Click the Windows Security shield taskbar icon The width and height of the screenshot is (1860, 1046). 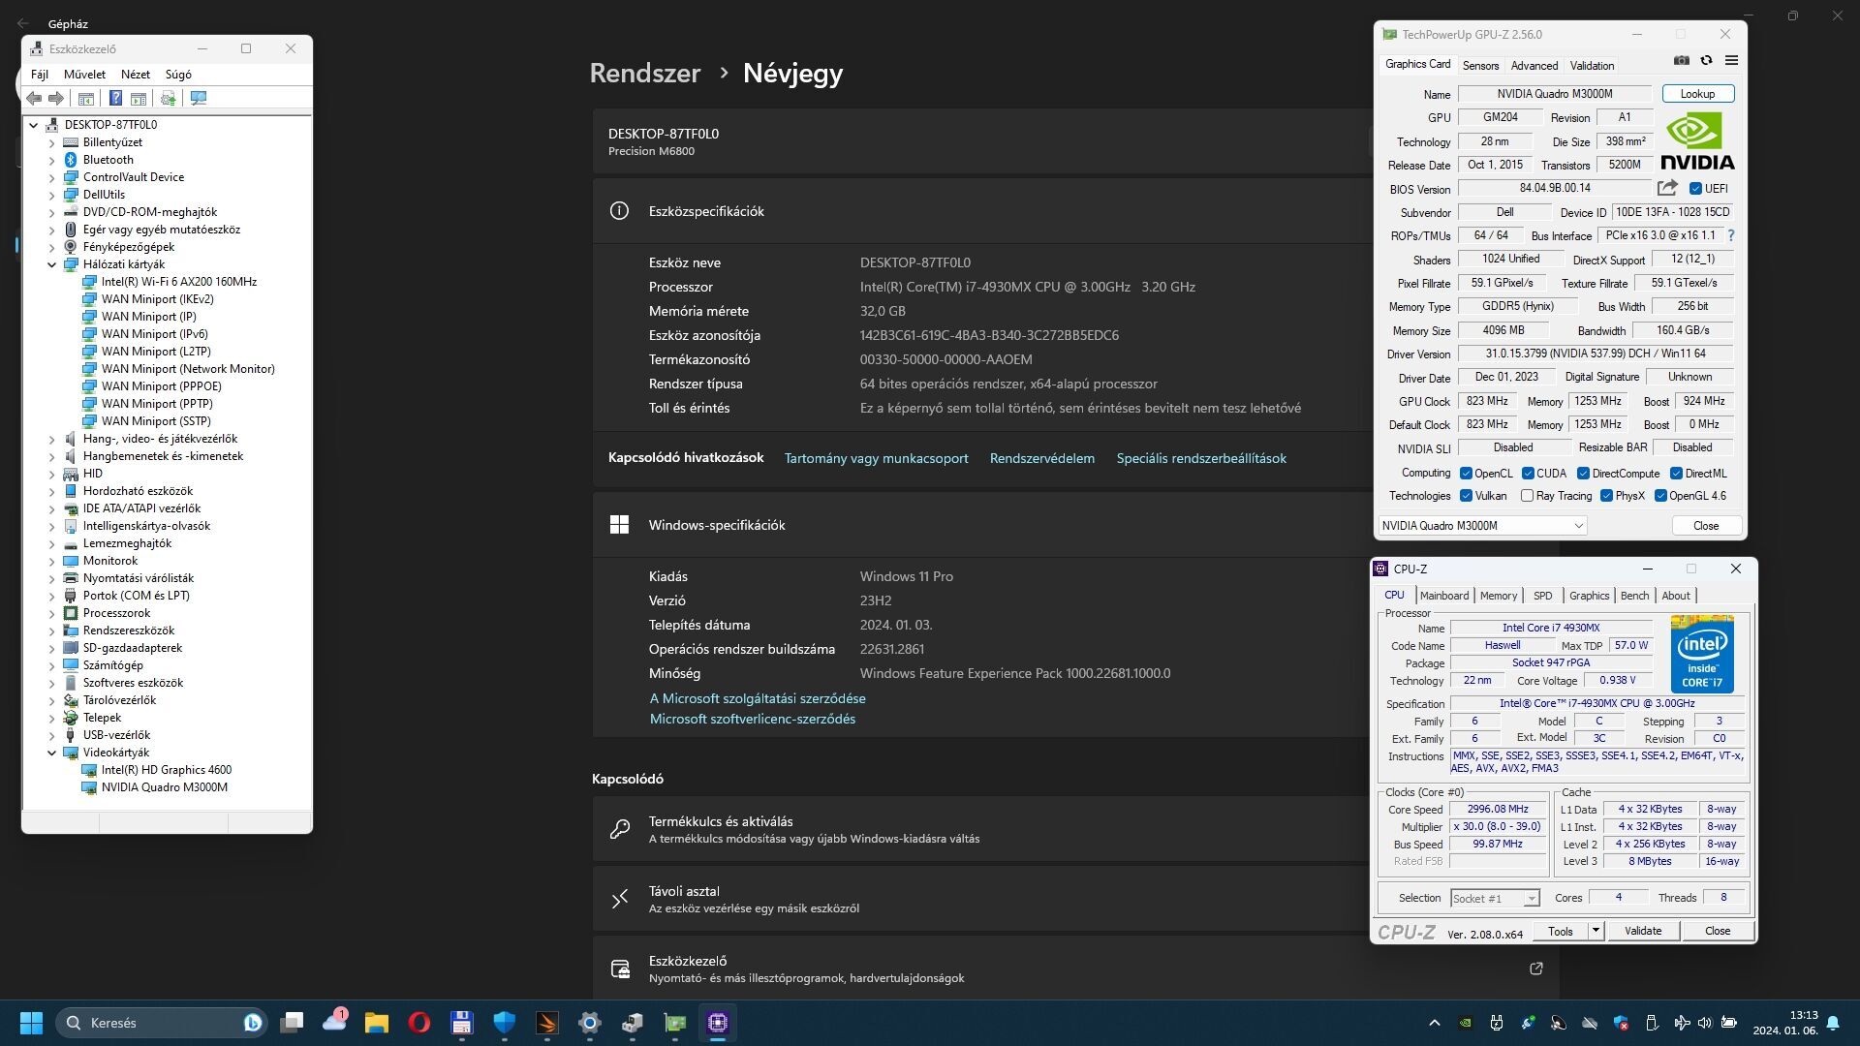tap(504, 1023)
